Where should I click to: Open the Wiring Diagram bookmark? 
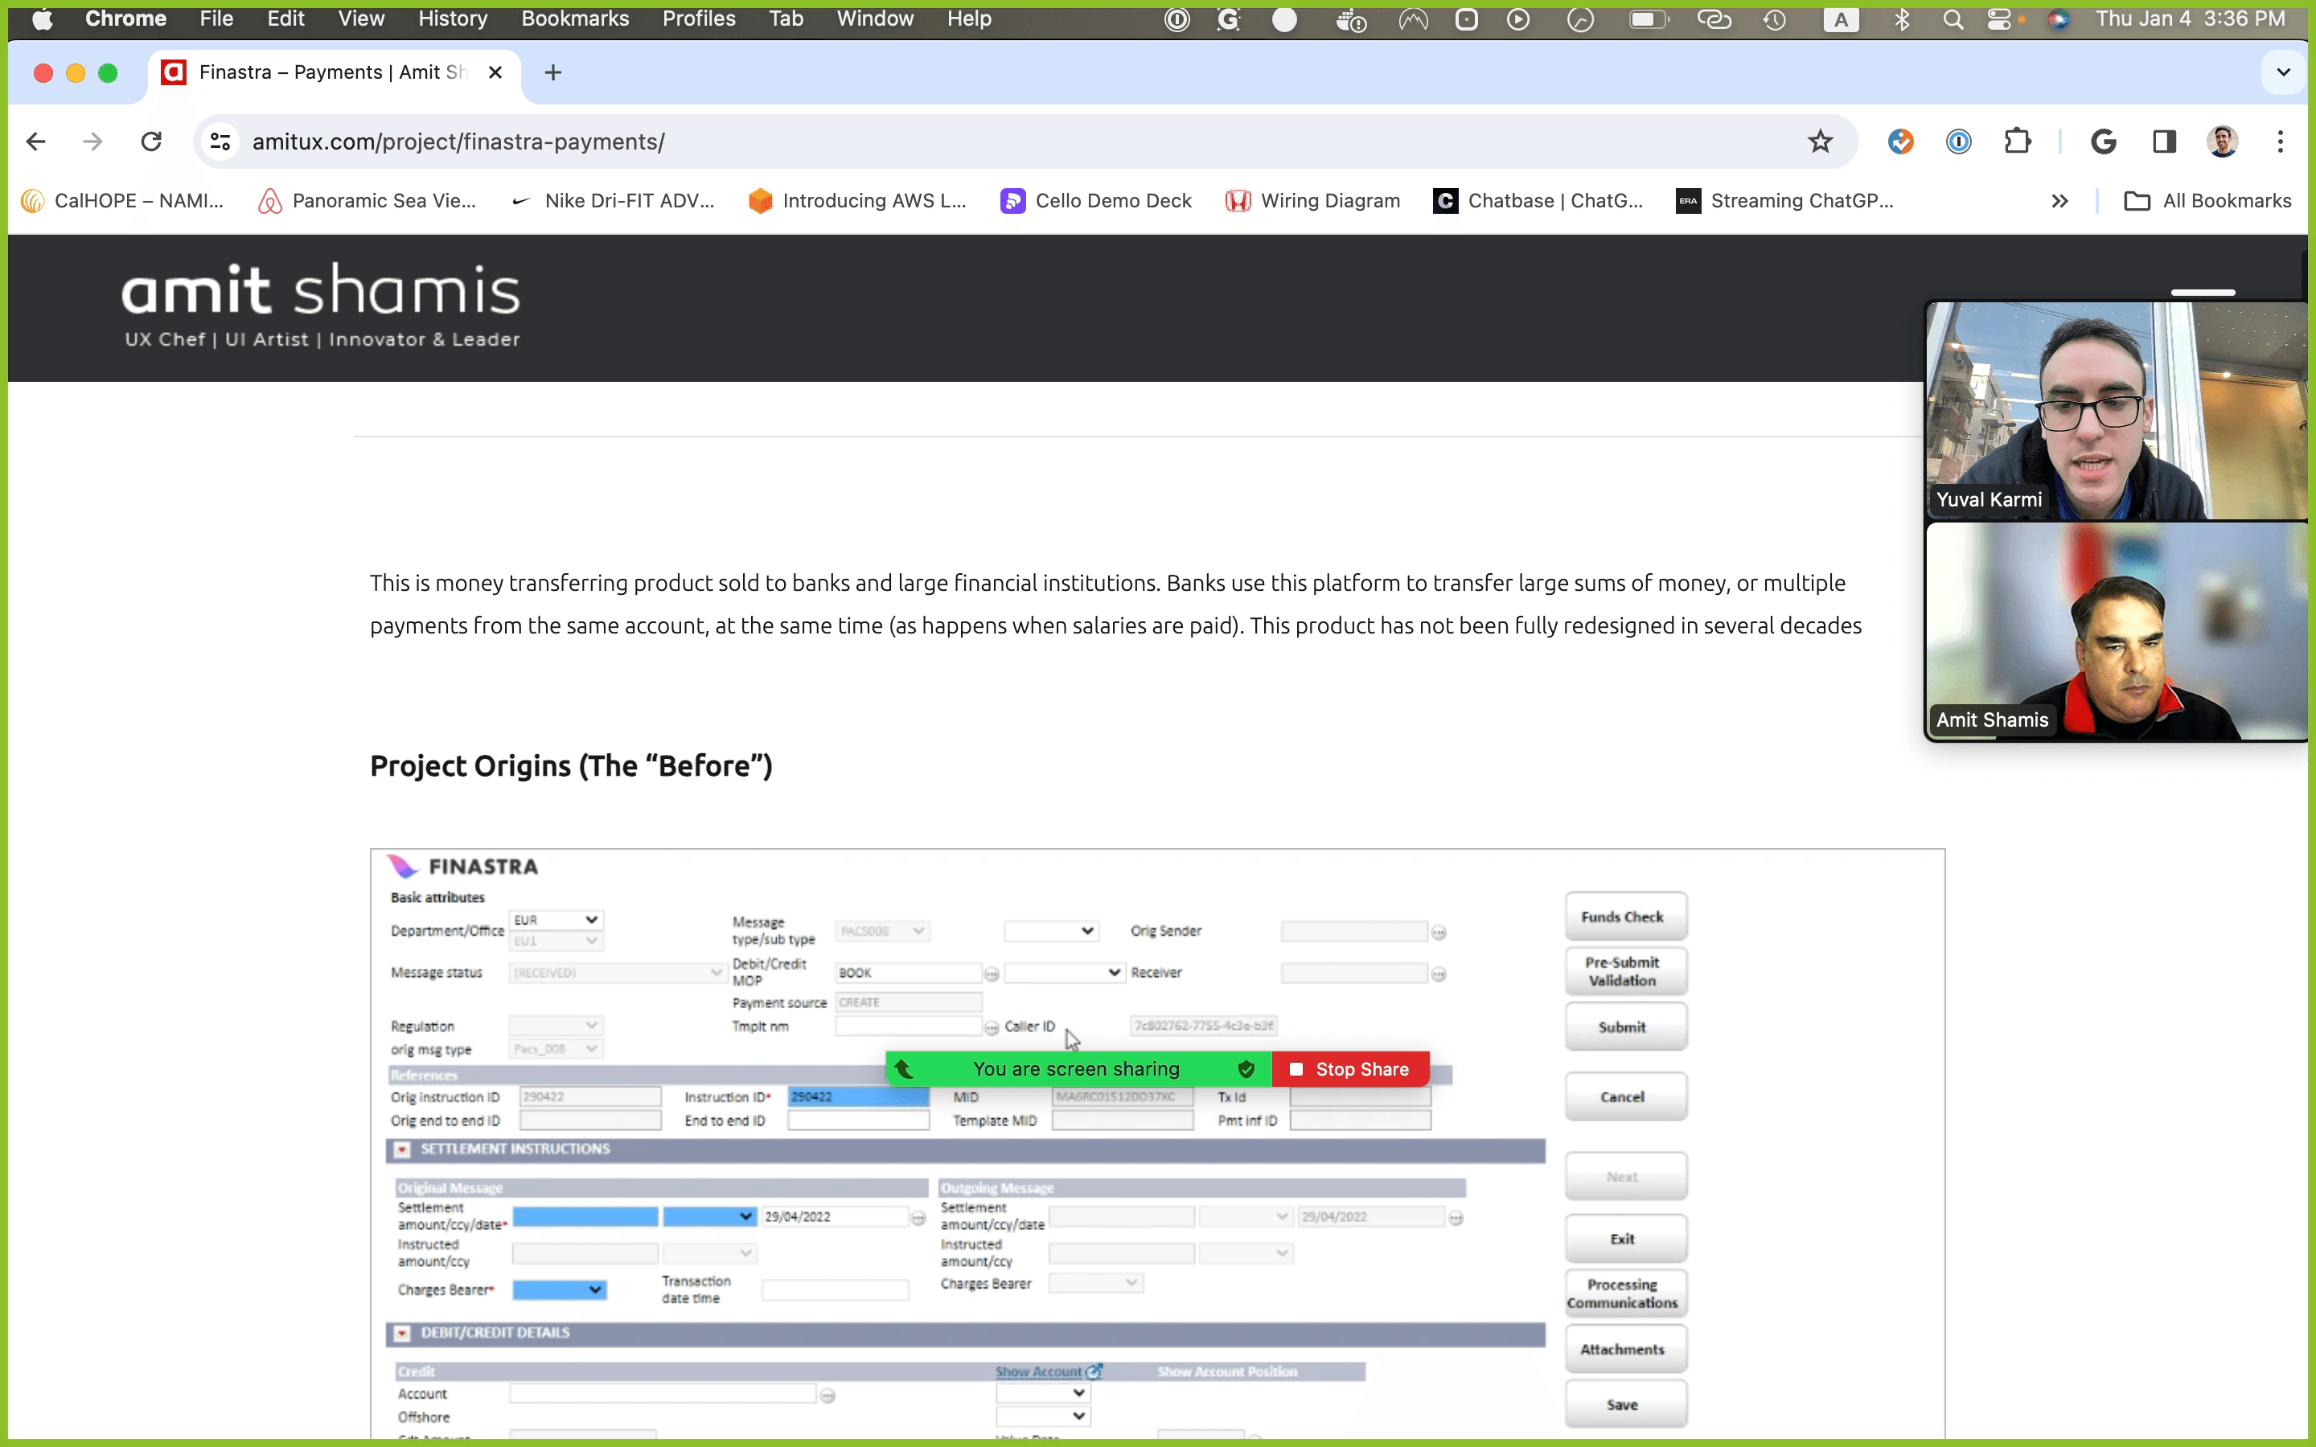pos(1313,201)
